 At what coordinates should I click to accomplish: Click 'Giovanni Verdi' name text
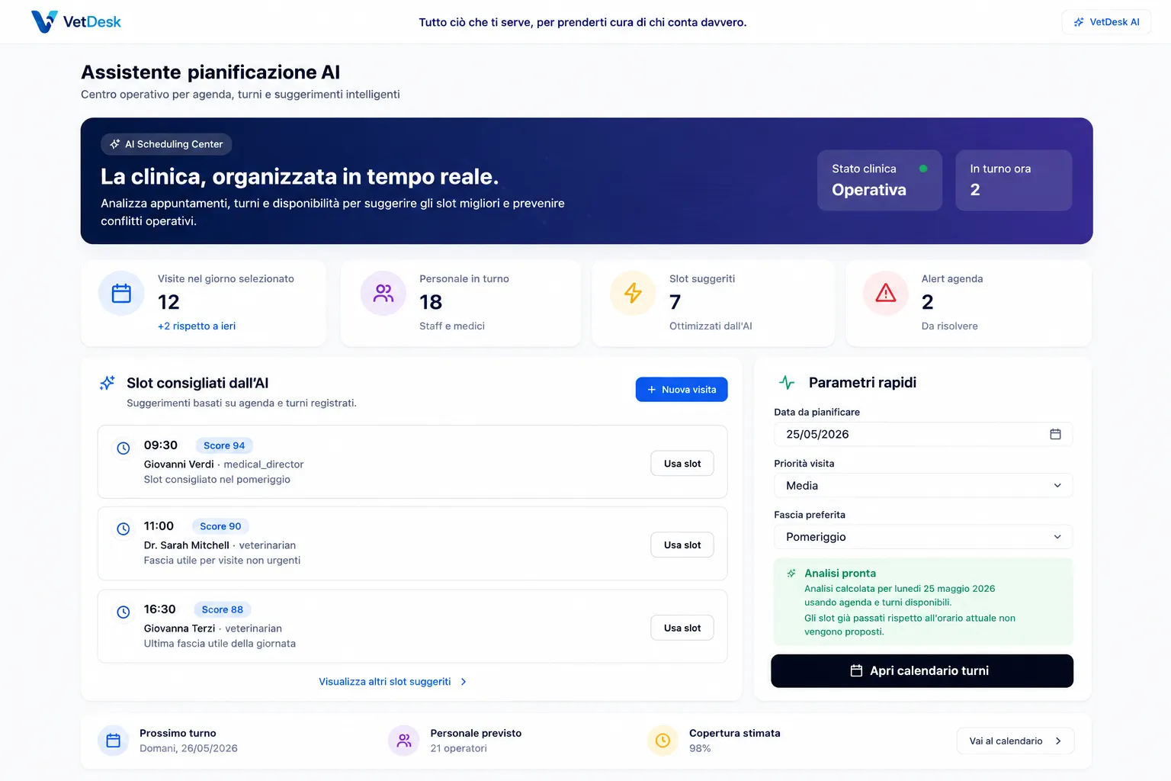tap(179, 464)
